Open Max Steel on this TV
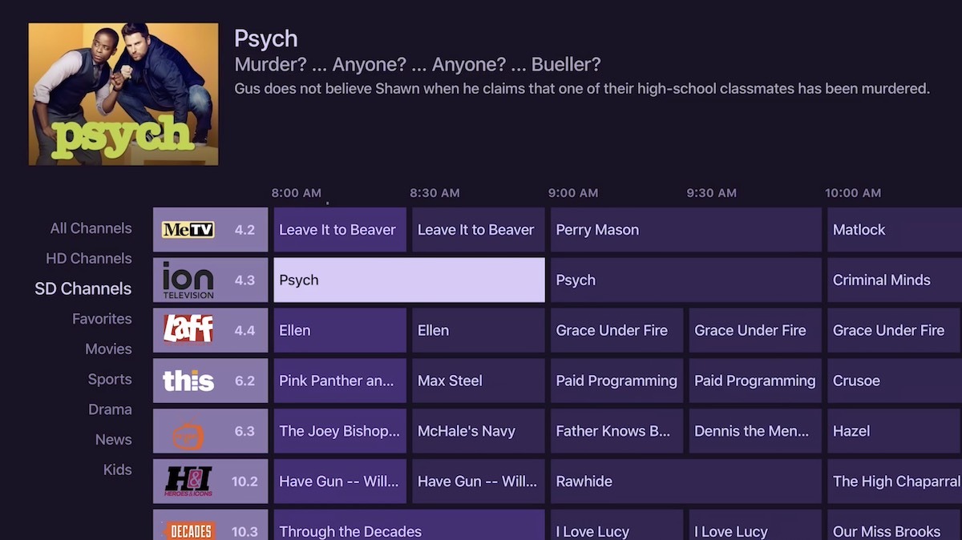The image size is (962, 540). [479, 381]
